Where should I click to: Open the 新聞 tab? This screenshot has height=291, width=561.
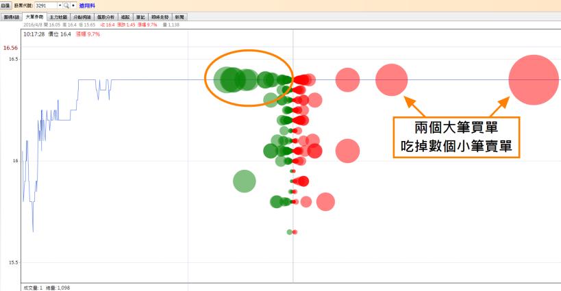[x=179, y=17]
